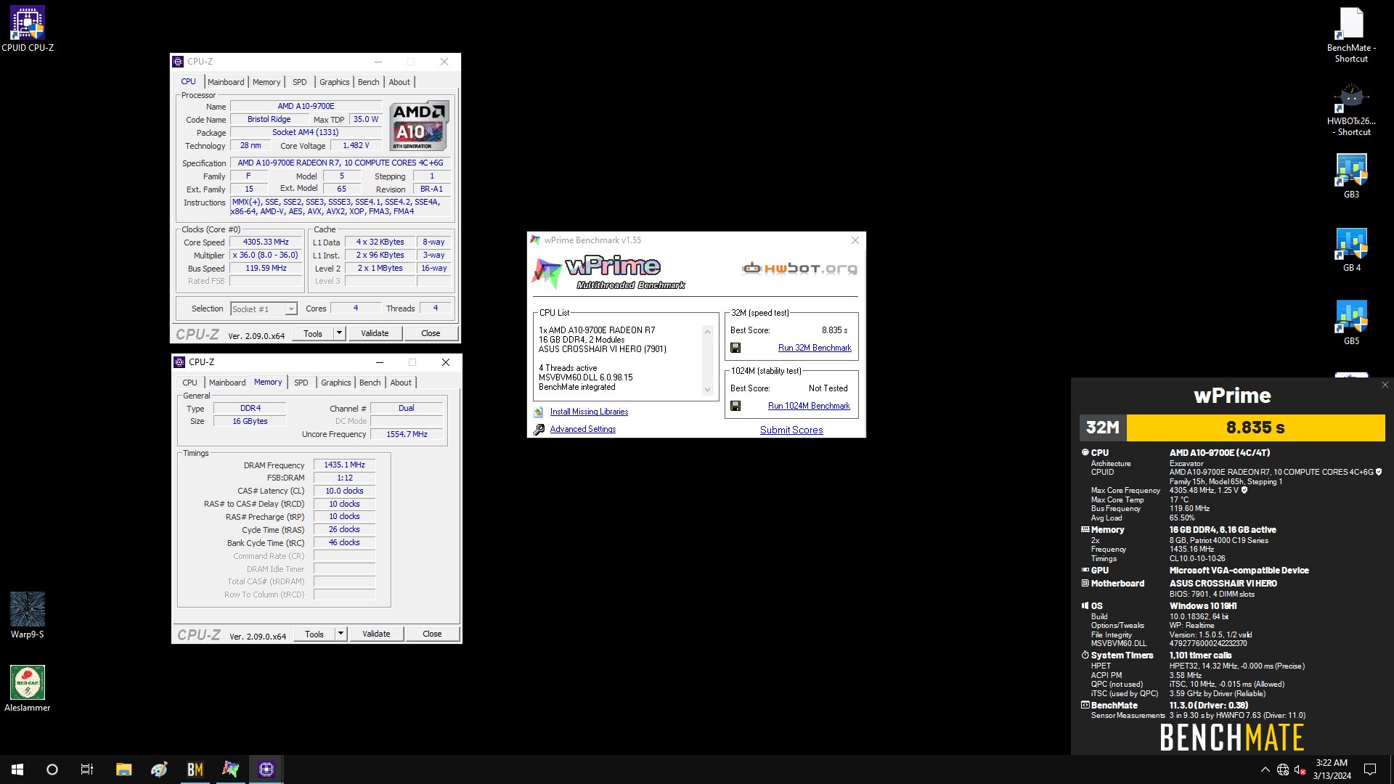
Task: Open Graphics tab in bottom CPU-Z window
Action: click(336, 383)
